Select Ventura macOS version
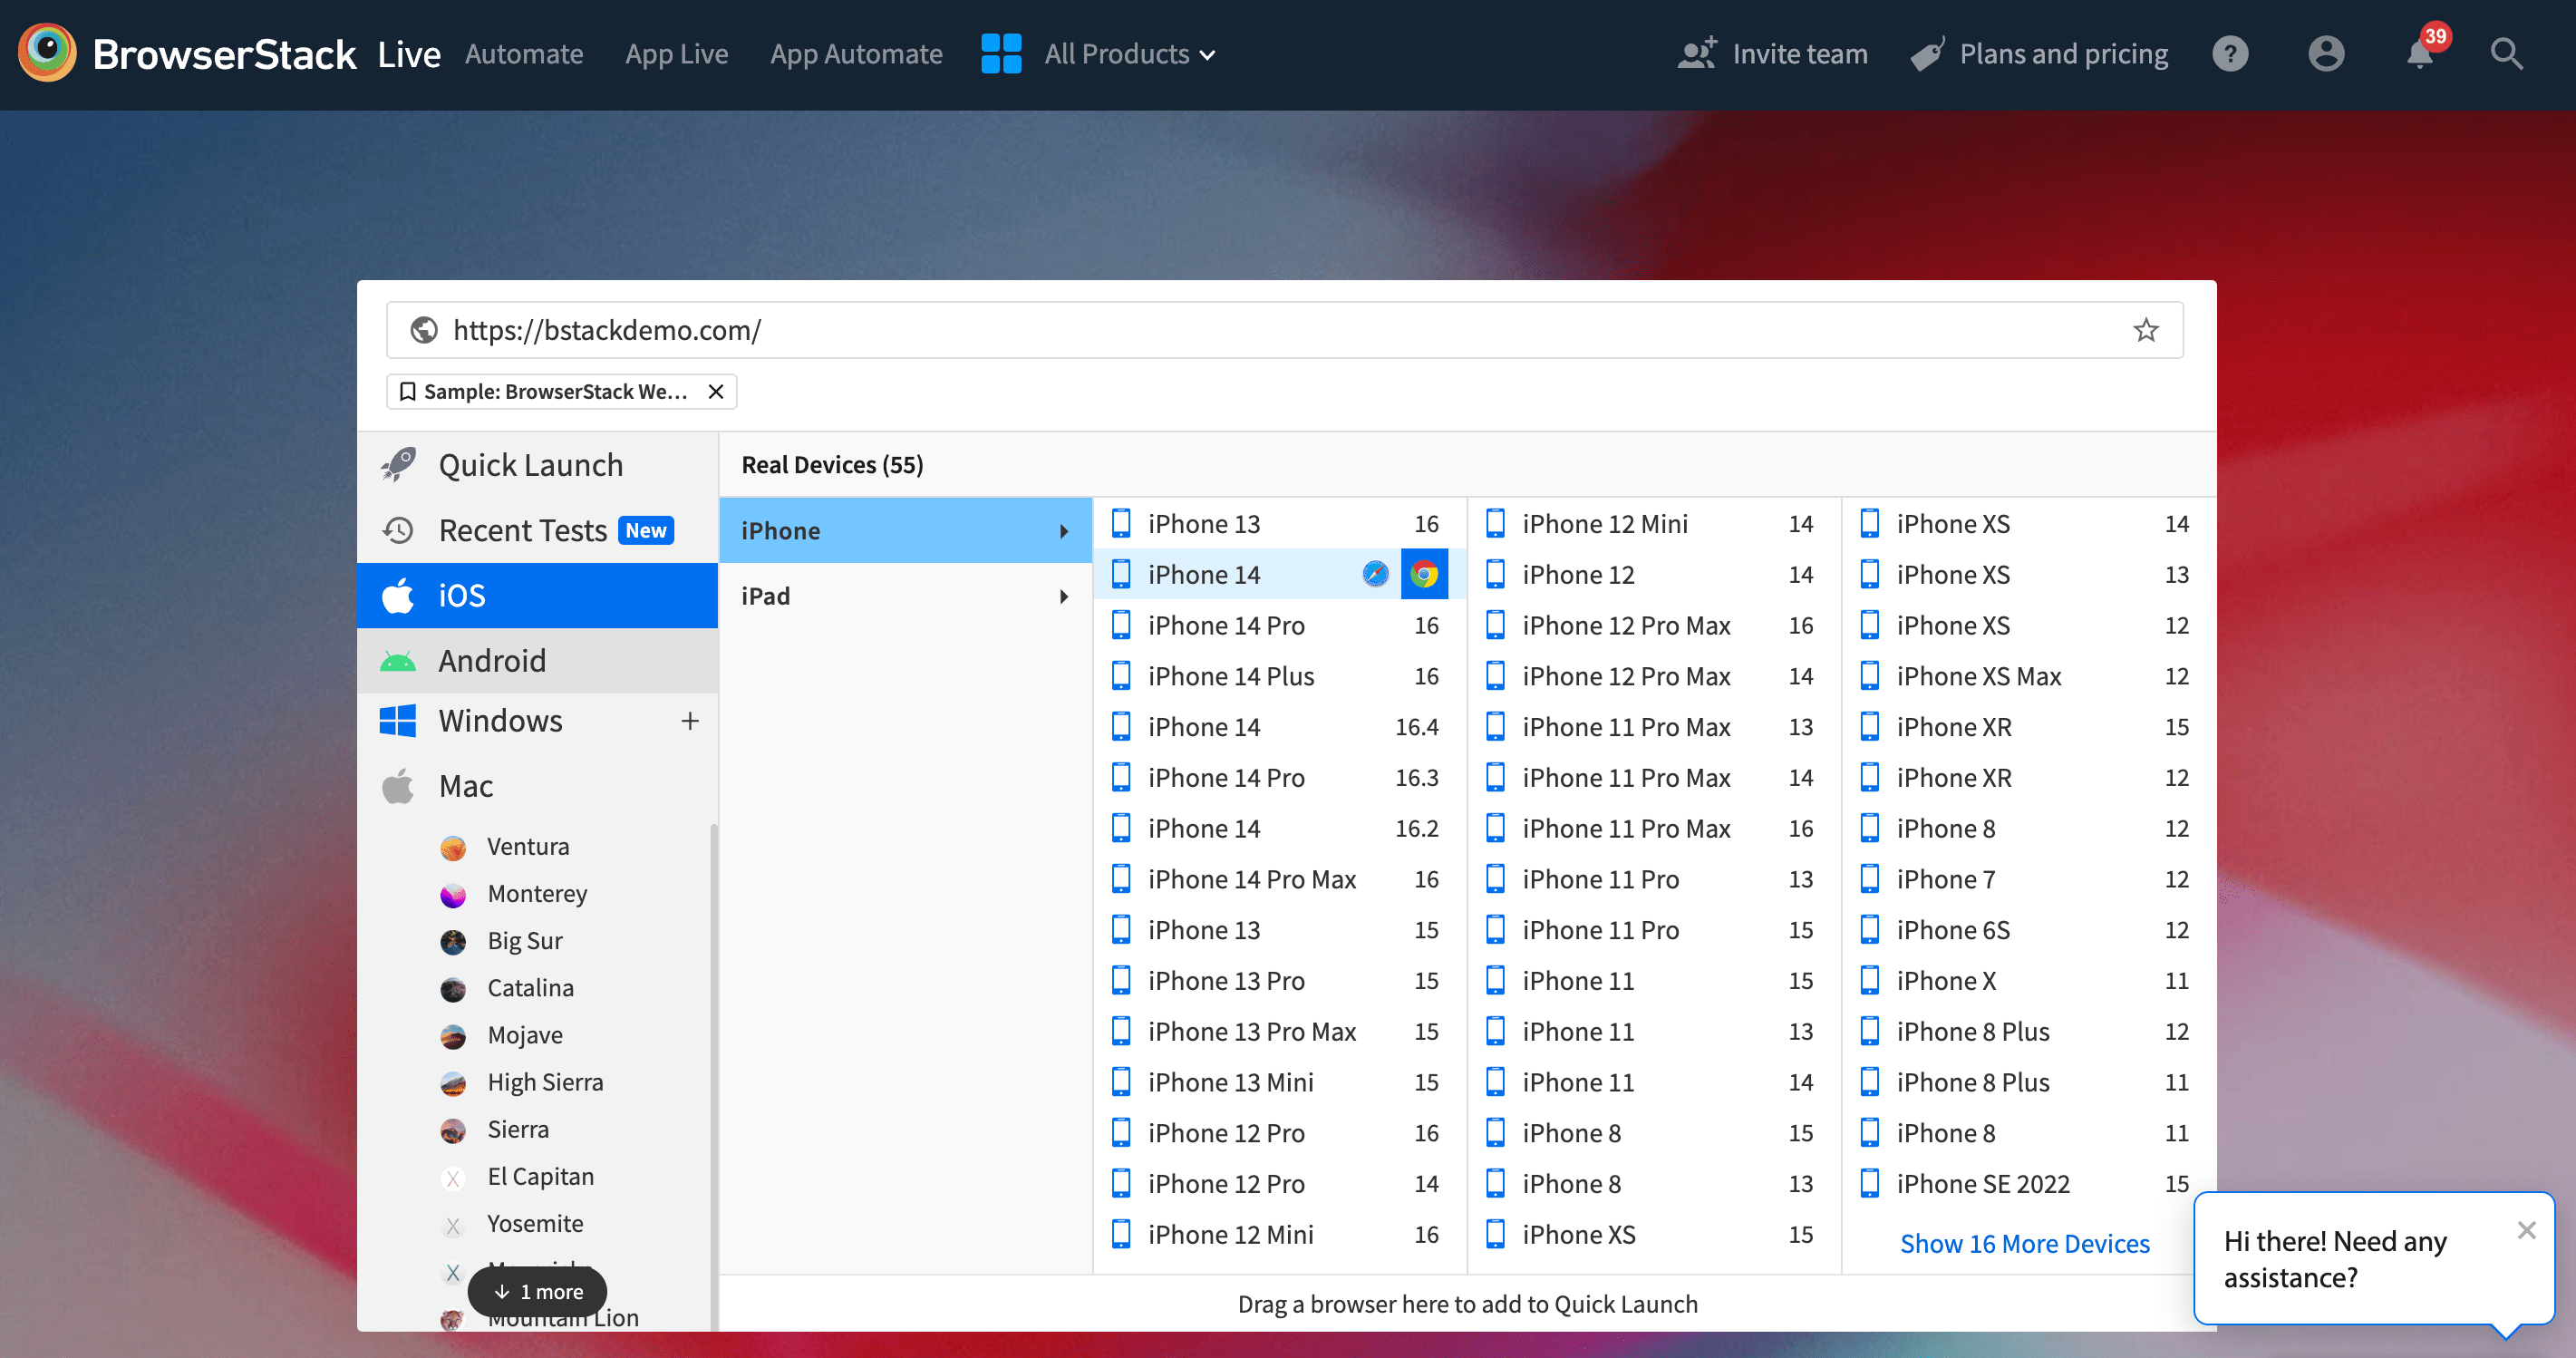This screenshot has width=2576, height=1358. tap(527, 846)
